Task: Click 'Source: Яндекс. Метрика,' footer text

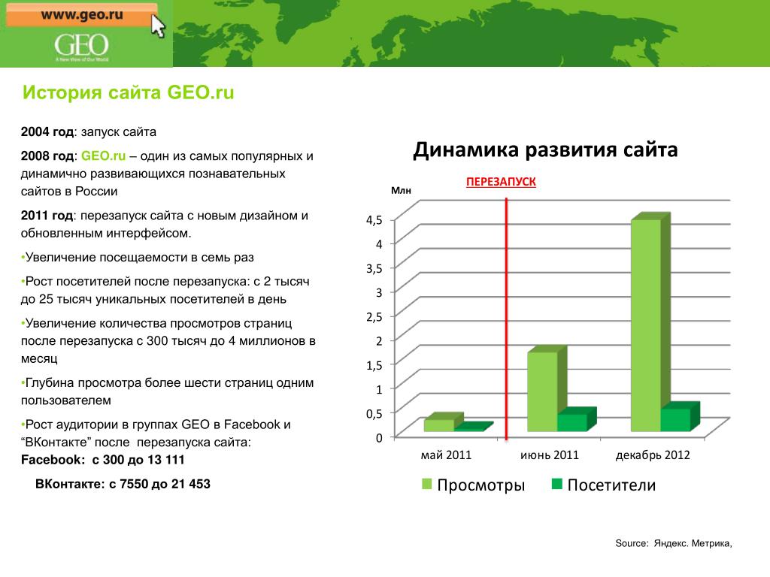Action: (x=673, y=543)
